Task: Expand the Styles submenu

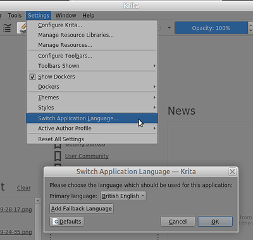Action: 92,108
